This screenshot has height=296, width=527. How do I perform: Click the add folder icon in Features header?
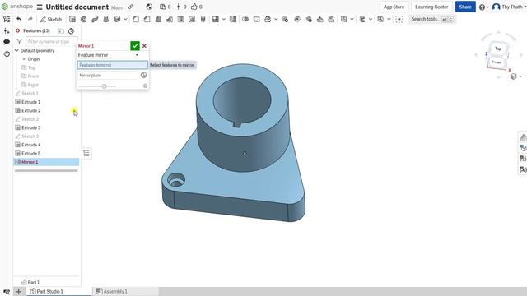click(x=61, y=31)
